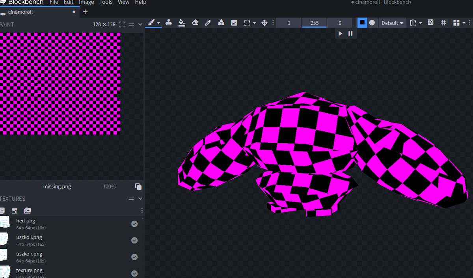Select the Paint Brush tool

coord(151,23)
